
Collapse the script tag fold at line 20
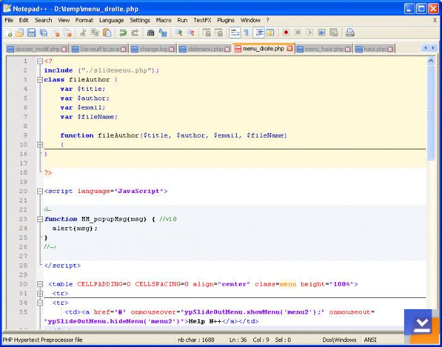40,191
